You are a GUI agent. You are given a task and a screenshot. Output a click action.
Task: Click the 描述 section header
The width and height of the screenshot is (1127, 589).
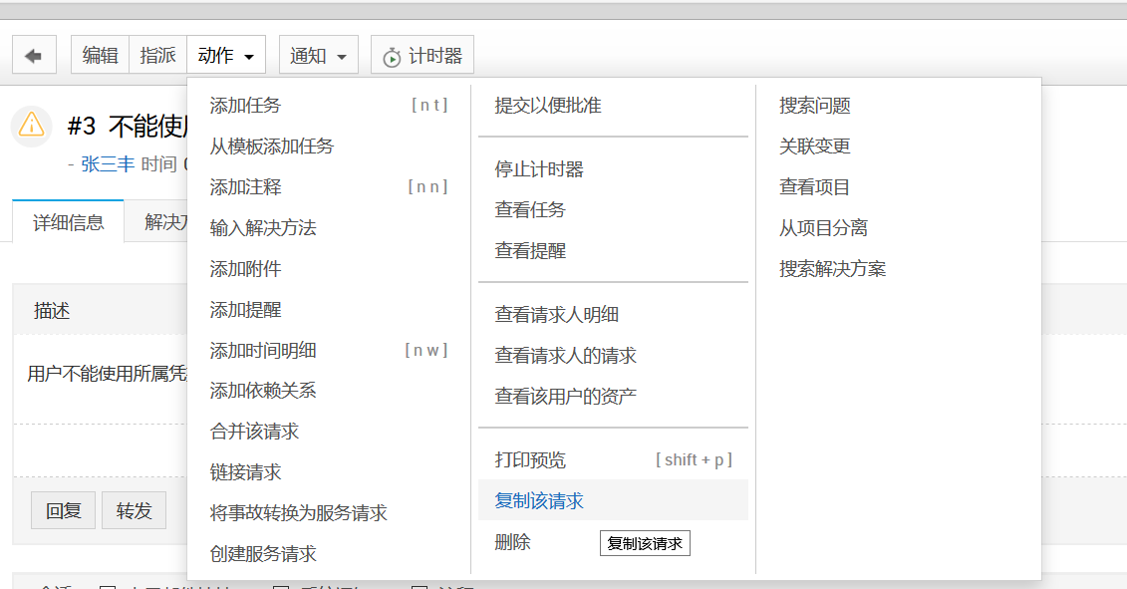click(x=52, y=311)
